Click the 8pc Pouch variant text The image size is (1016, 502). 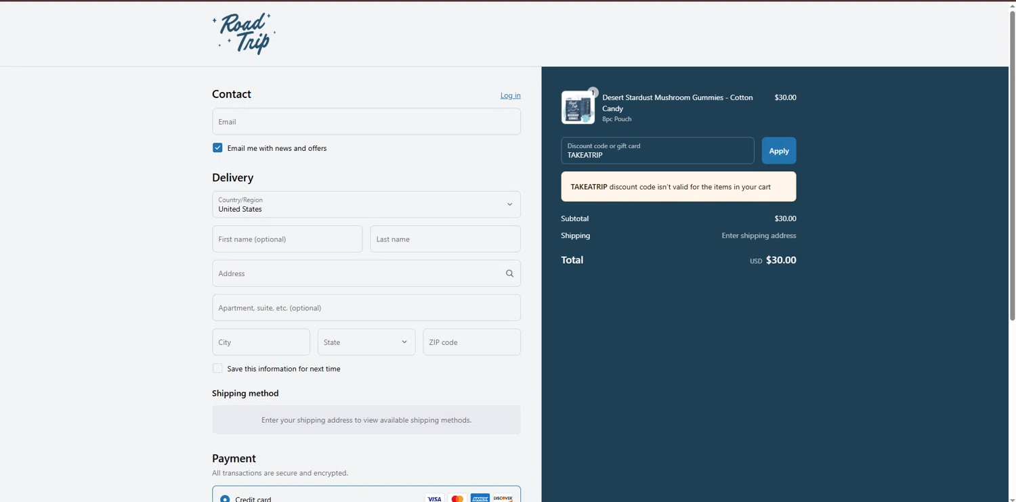[x=617, y=119]
